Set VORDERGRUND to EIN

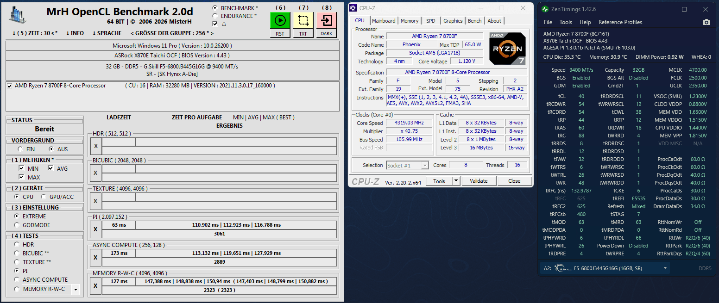coord(20,149)
